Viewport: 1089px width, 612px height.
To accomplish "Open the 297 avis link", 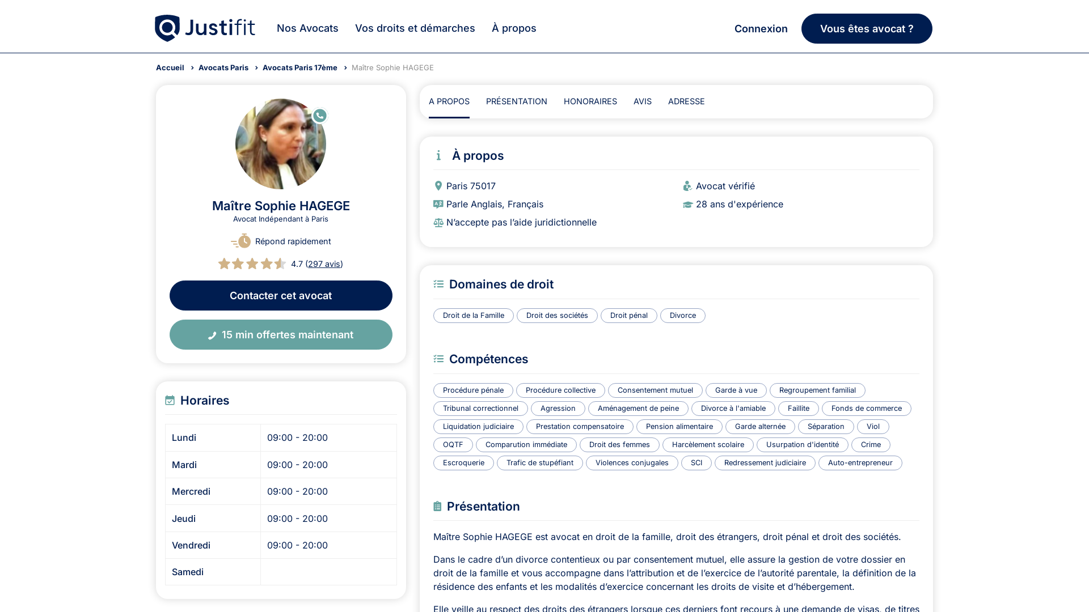I will tap(324, 263).
